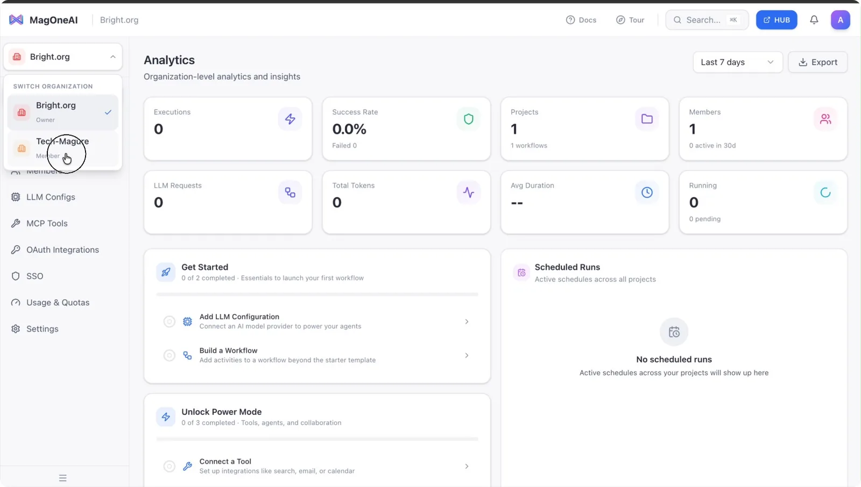
Task: Click the Export button
Action: [817, 62]
